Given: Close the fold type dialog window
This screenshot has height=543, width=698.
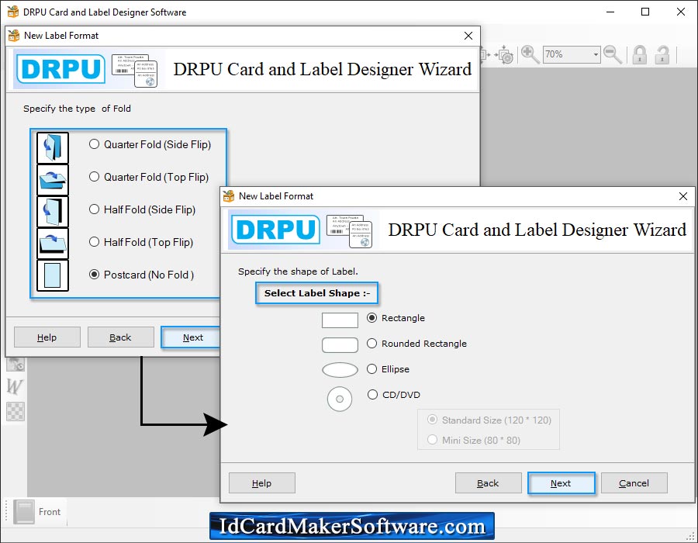Looking at the screenshot, I should [468, 36].
